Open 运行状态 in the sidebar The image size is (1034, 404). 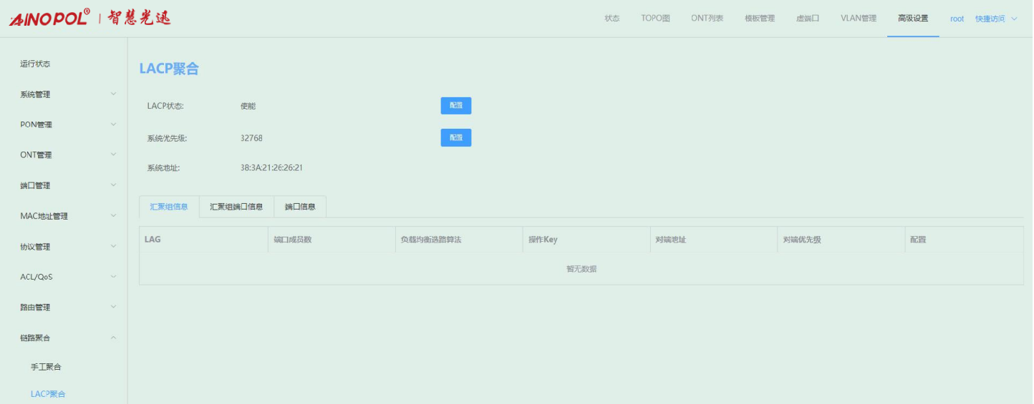[x=35, y=64]
